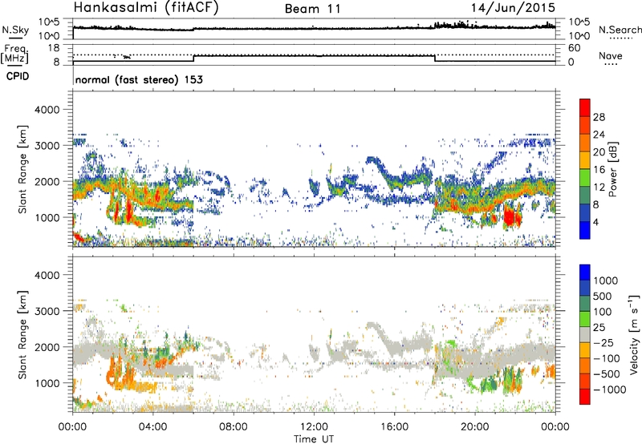The image size is (642, 444).
Task: Click '4000' on the power panel range axis
Action: point(47,110)
